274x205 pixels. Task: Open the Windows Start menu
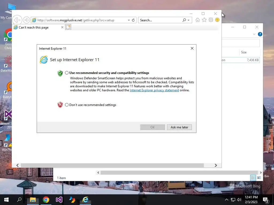6,200
